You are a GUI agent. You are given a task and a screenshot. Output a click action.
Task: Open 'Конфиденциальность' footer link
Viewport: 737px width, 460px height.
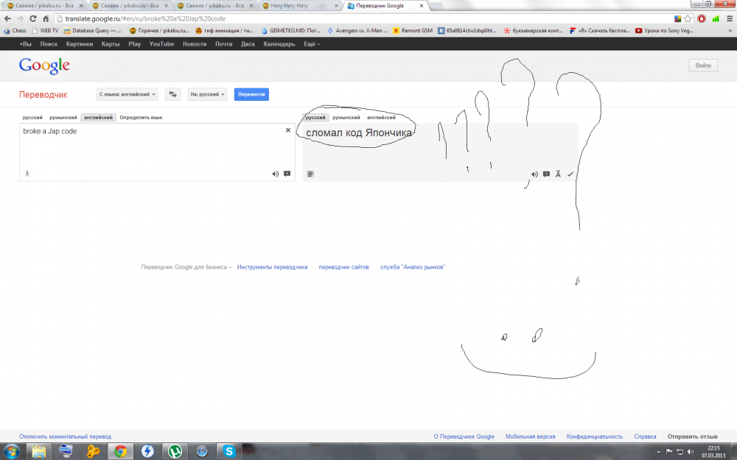click(595, 436)
